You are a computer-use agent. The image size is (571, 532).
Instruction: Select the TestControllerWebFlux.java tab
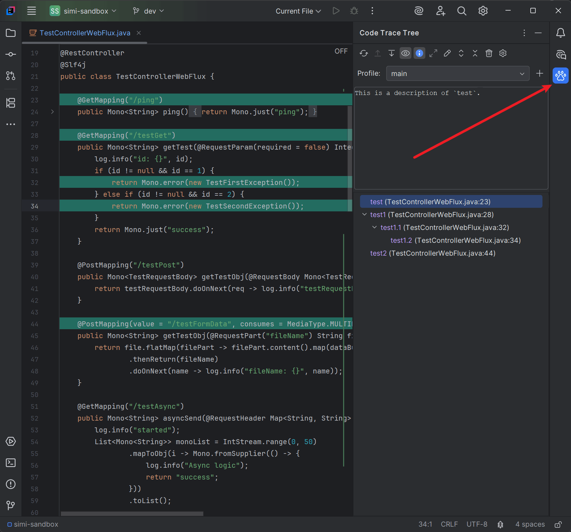[x=85, y=33]
